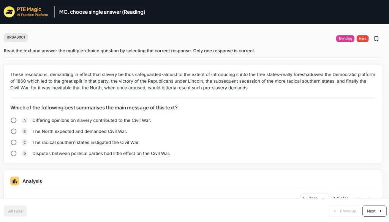This screenshot has width=389, height=222.
Task: Click the letter D option badge
Action: coord(25,154)
